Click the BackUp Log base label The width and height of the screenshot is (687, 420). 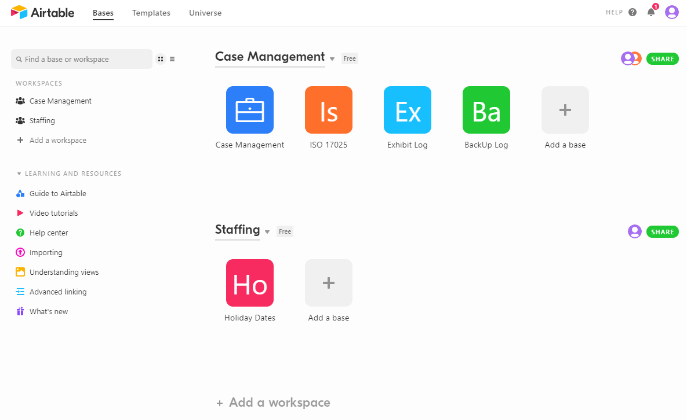point(486,145)
